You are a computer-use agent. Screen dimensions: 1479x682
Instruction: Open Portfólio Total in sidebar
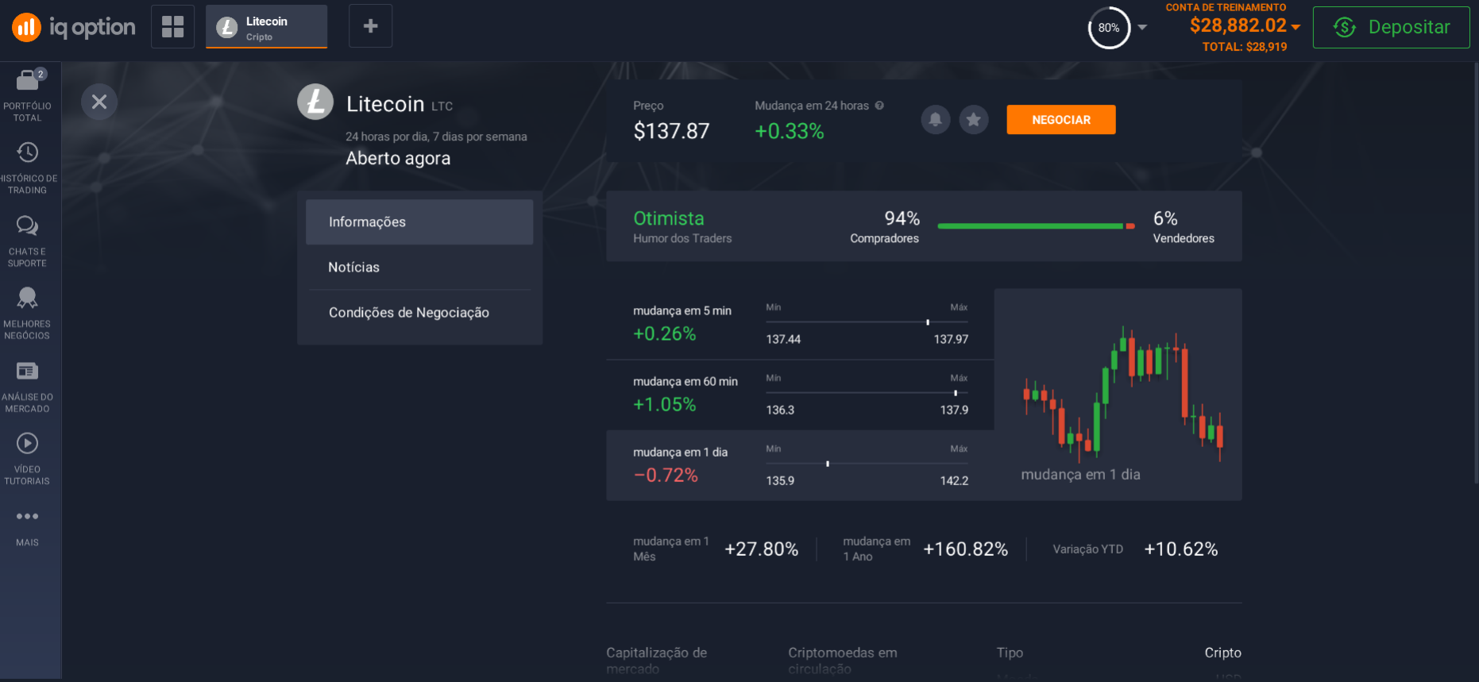click(27, 95)
